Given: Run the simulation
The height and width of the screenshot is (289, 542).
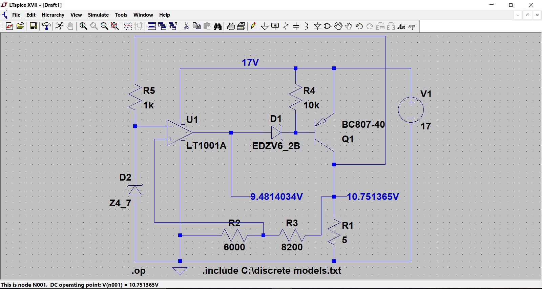Looking at the screenshot, I should point(59,26).
